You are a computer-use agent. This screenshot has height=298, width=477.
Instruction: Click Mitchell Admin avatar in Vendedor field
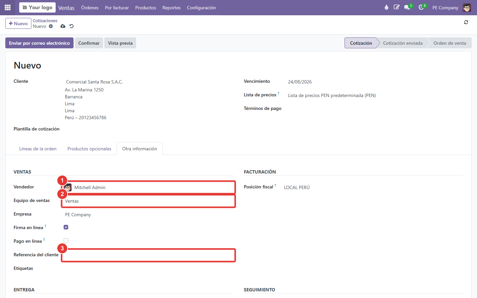(x=68, y=187)
